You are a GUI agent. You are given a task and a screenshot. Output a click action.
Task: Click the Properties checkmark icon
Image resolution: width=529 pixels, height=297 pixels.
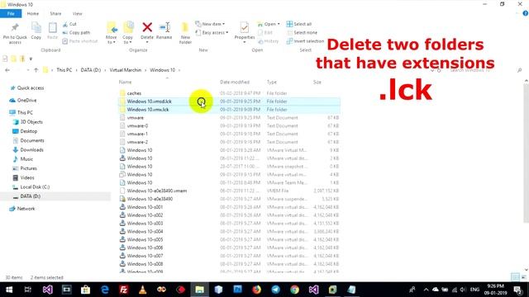click(245, 27)
